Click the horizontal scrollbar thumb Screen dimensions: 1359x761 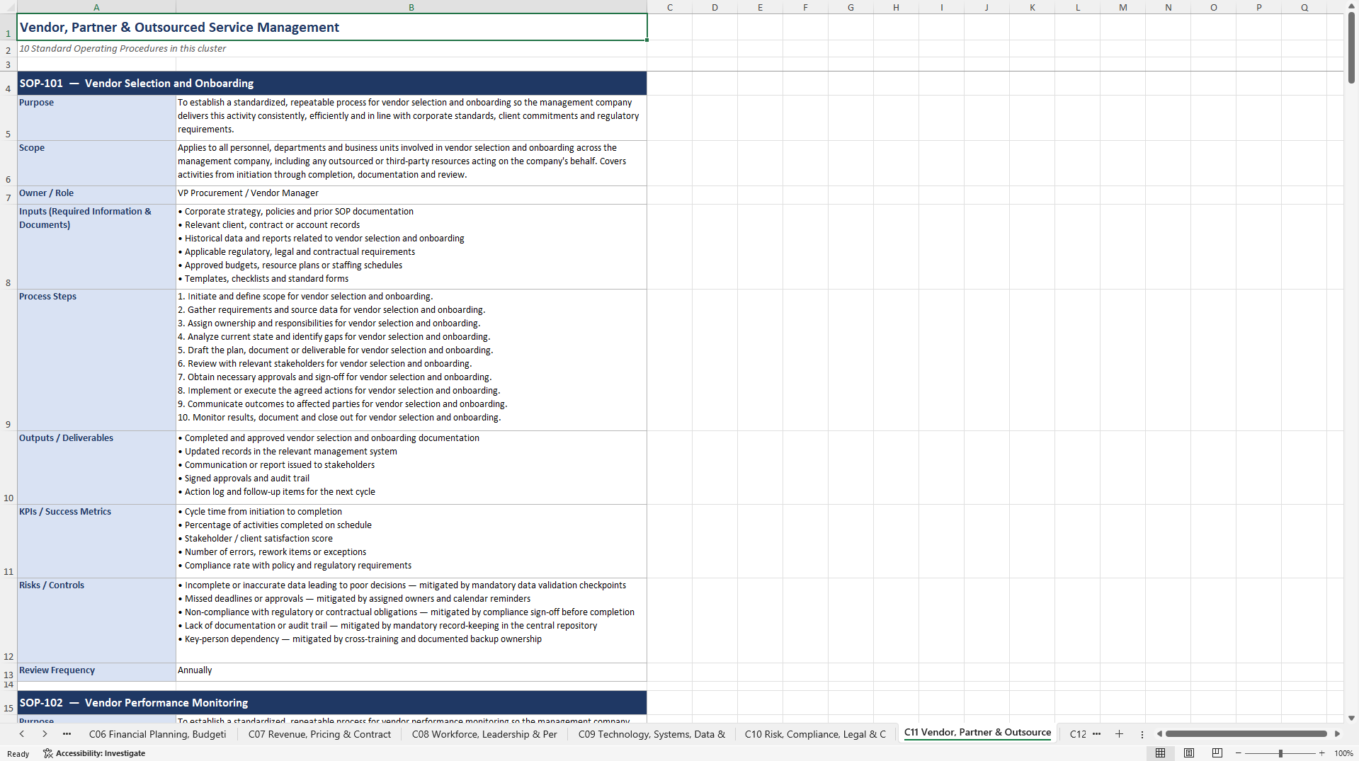click(1246, 734)
